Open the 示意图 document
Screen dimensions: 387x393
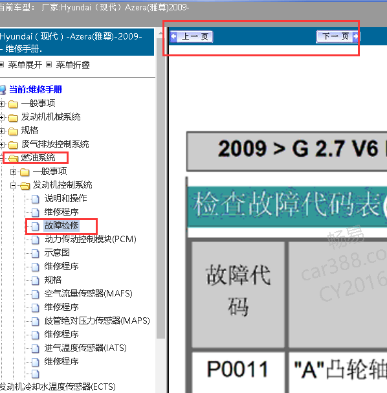tap(57, 253)
